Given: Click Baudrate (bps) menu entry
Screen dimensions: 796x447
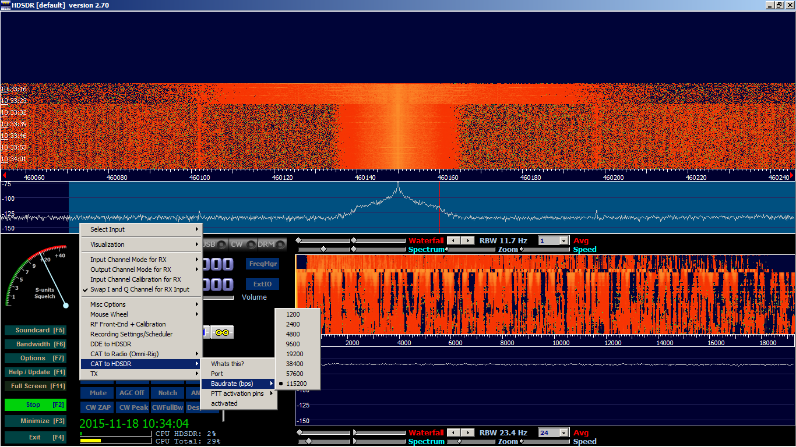Looking at the screenshot, I should coord(238,384).
